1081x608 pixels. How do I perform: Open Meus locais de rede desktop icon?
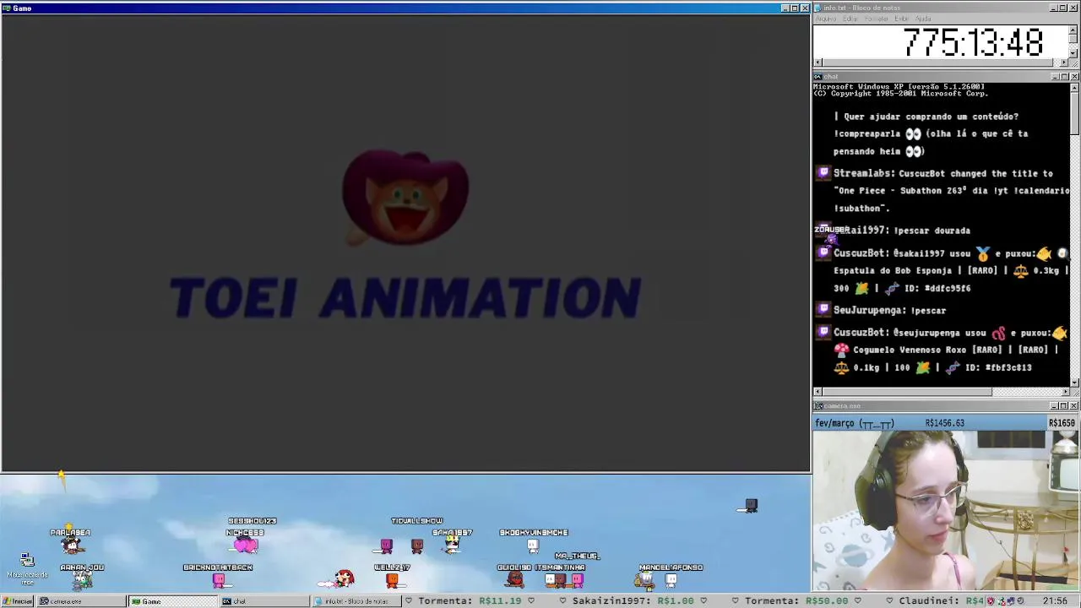tap(27, 568)
